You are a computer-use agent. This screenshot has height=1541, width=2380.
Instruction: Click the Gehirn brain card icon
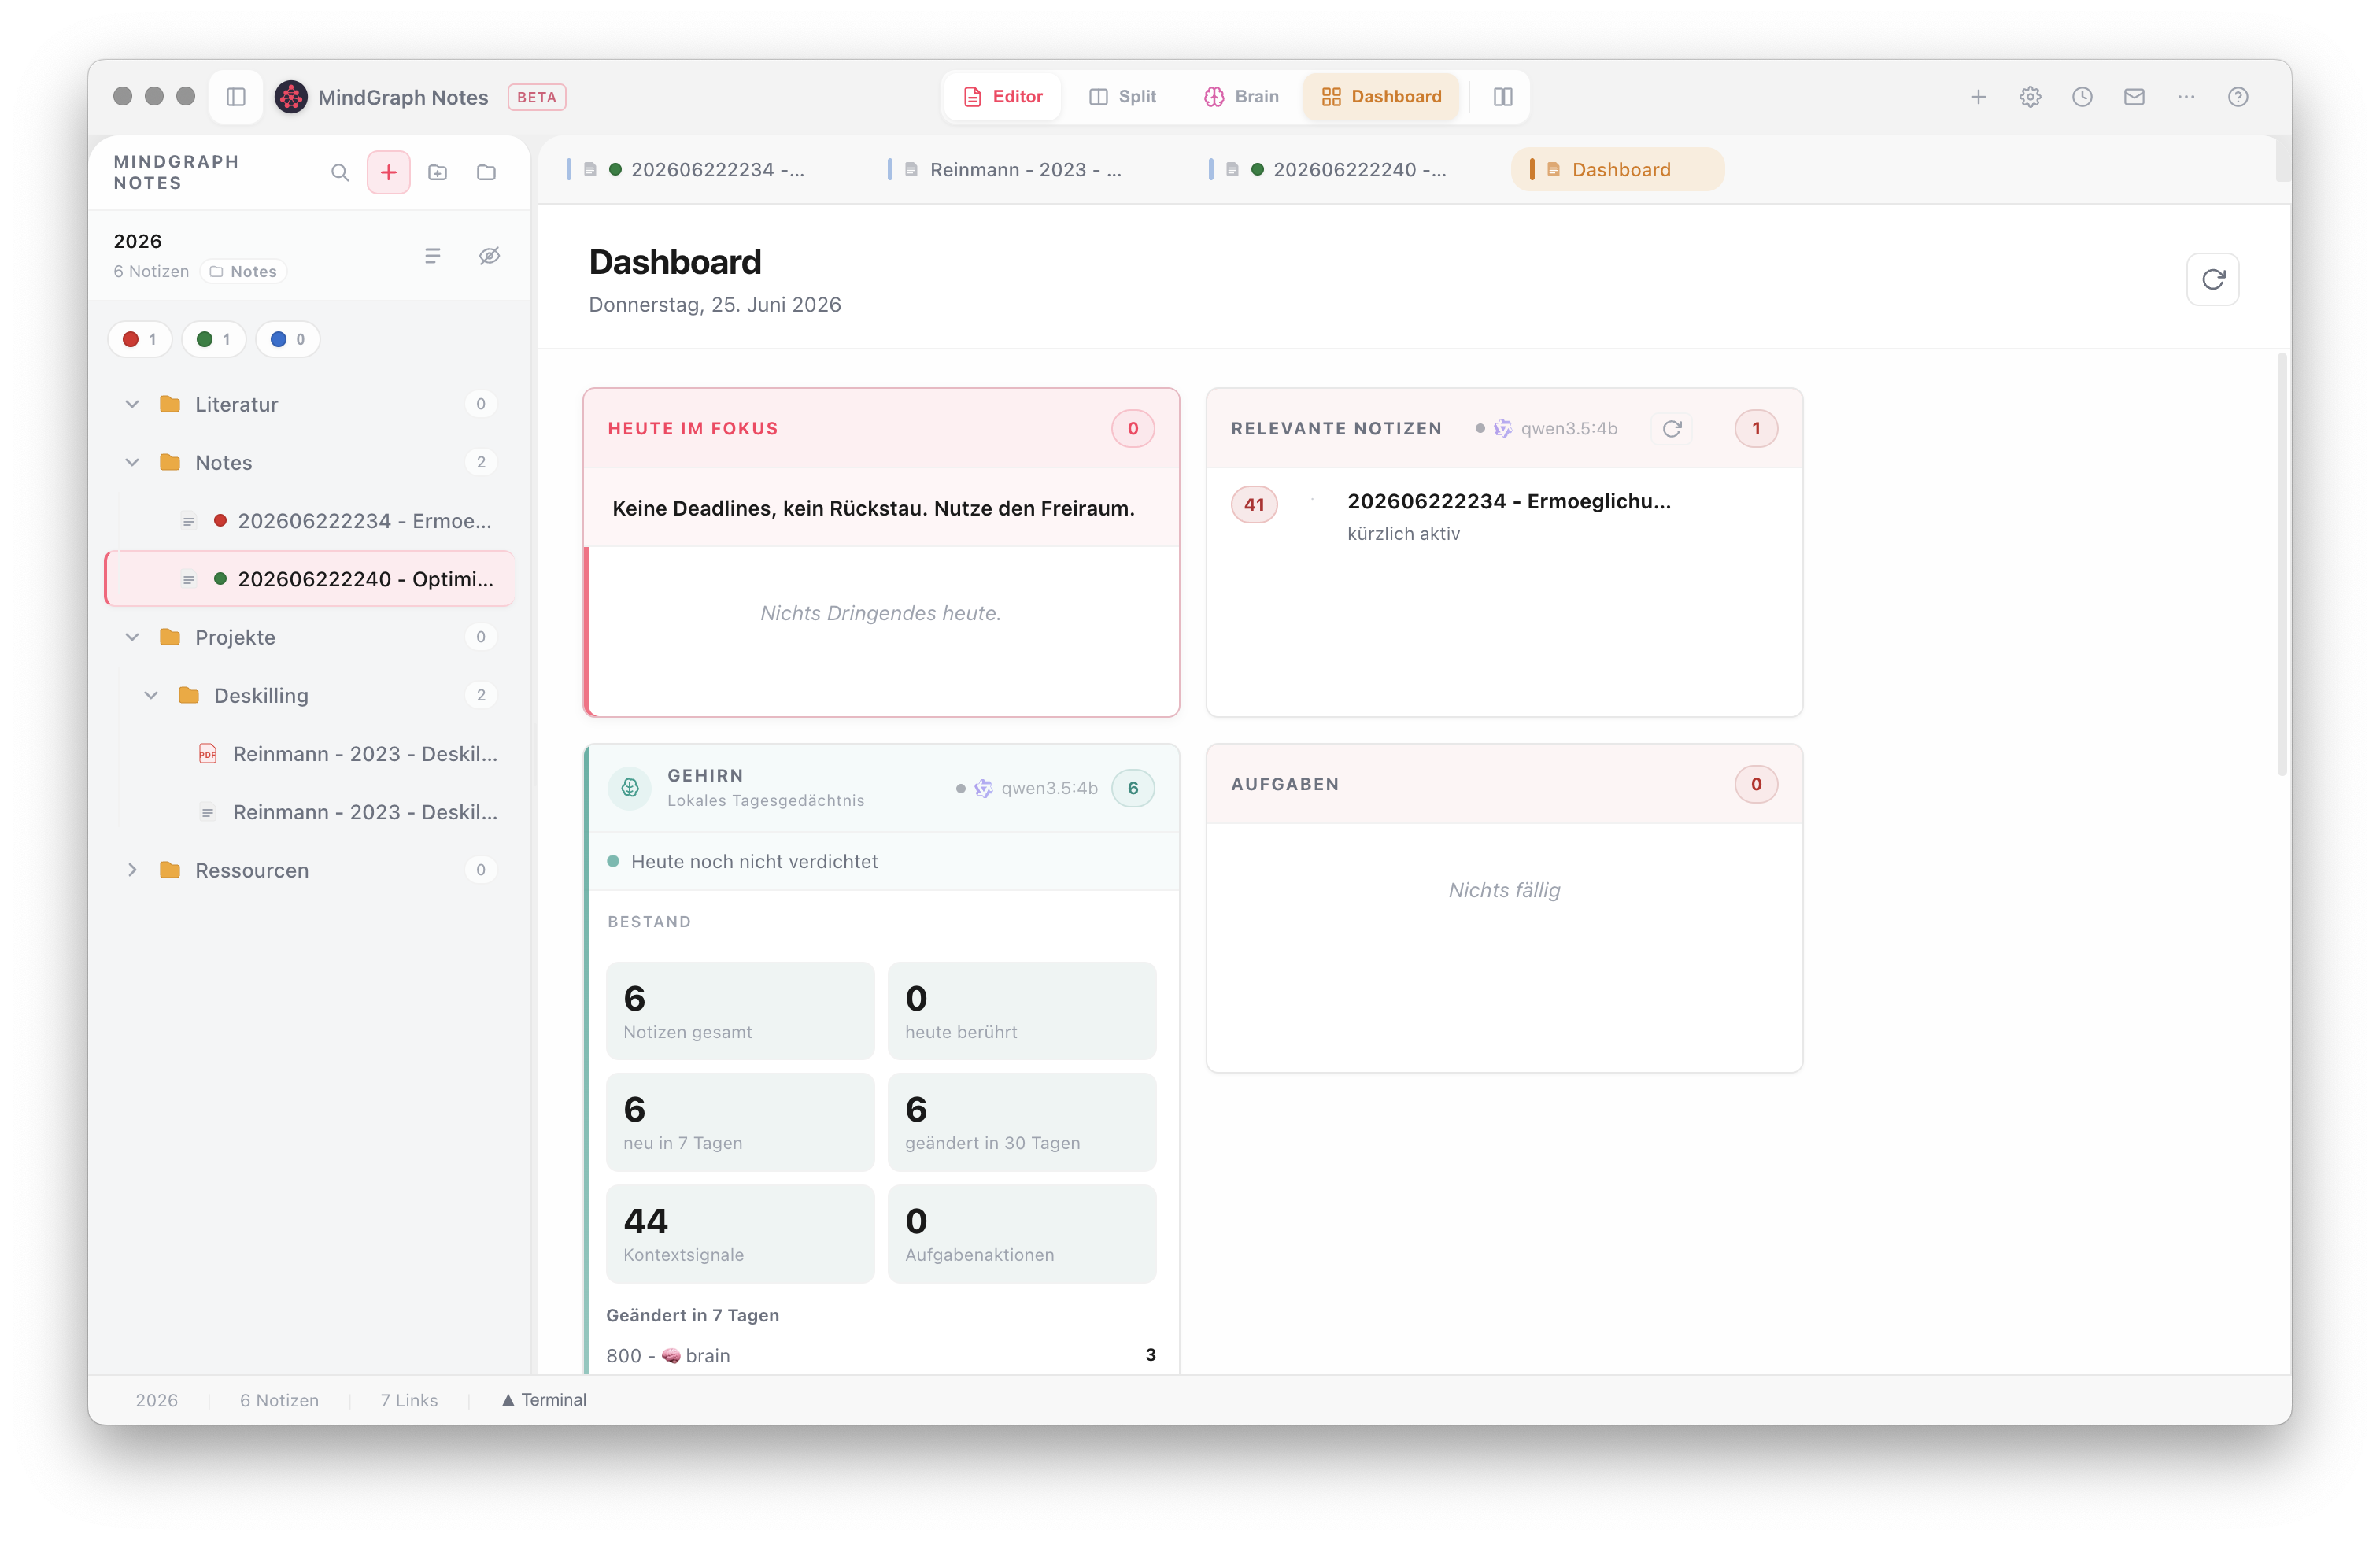(630, 788)
